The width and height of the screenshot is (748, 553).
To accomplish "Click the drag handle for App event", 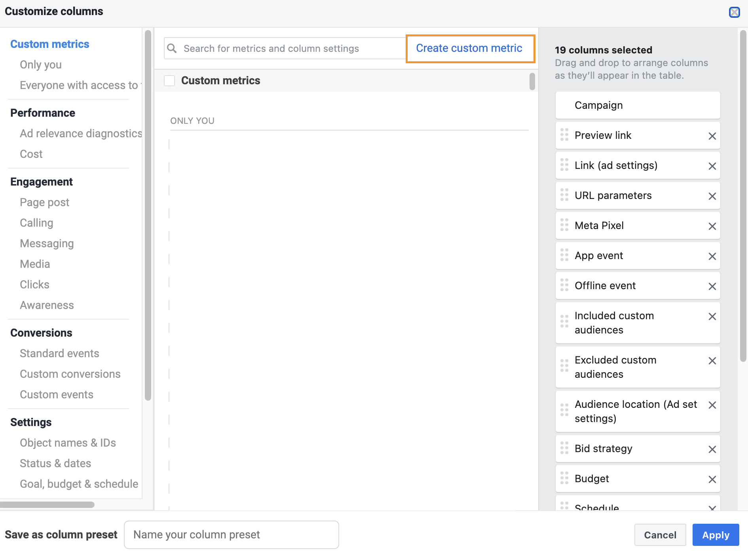I will (564, 255).
